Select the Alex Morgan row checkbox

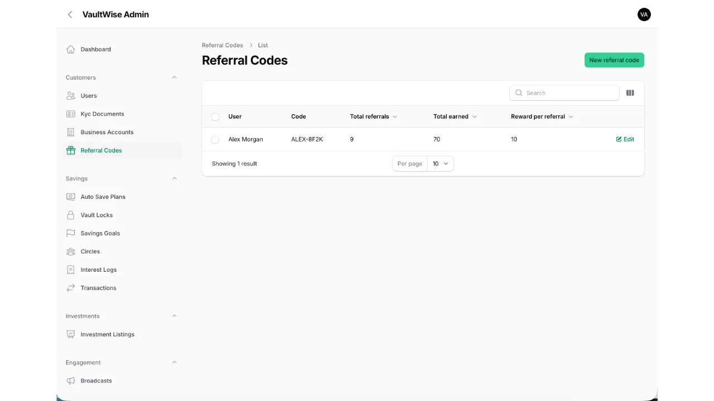[215, 139]
